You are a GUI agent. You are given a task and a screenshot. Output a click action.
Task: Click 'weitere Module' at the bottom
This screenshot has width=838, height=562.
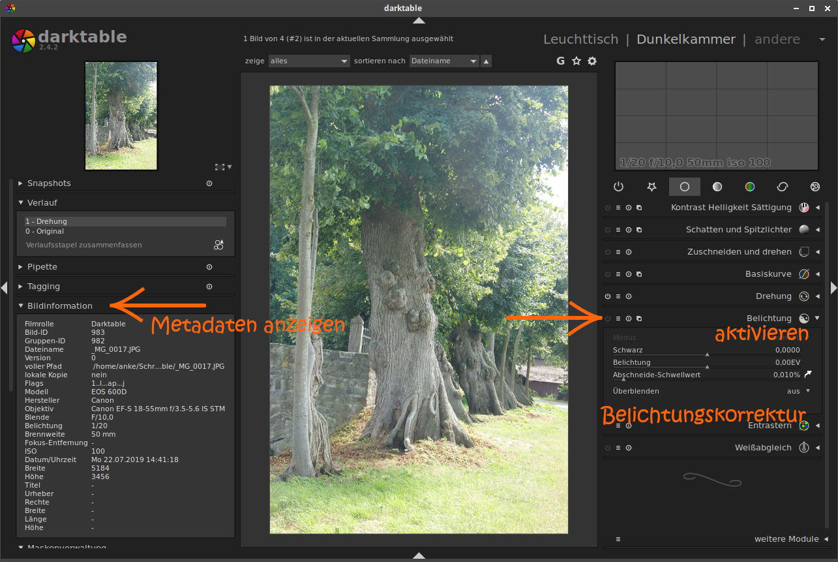pos(786,539)
